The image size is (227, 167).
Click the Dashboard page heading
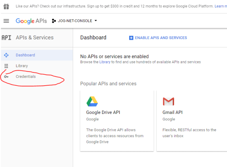point(93,37)
